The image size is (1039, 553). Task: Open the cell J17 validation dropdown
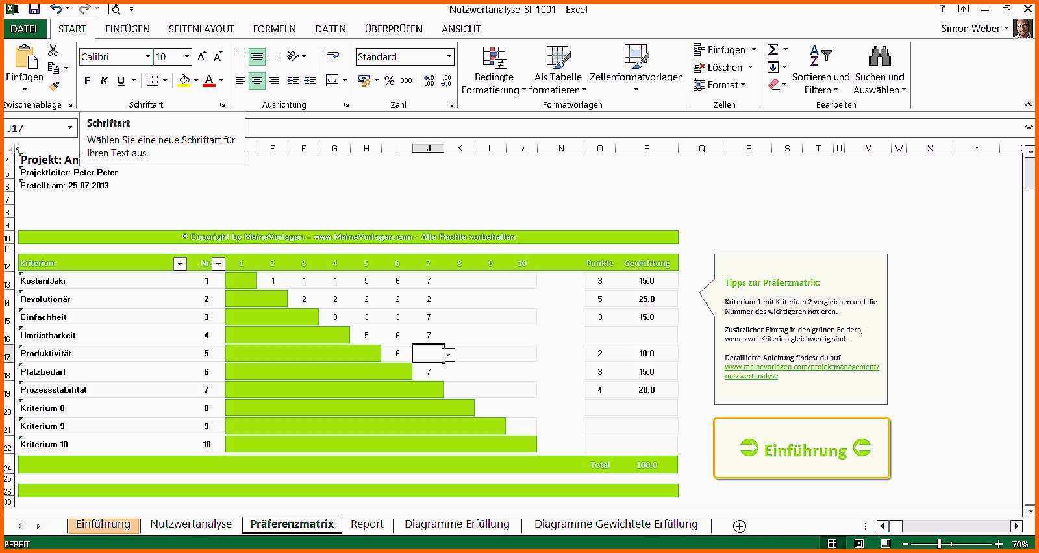(449, 354)
